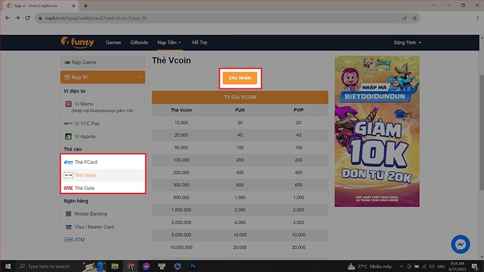Viewport: 484px width, 272px height.
Task: Click the 300.000 Thẻ Vcoin cell
Action: point(181,185)
